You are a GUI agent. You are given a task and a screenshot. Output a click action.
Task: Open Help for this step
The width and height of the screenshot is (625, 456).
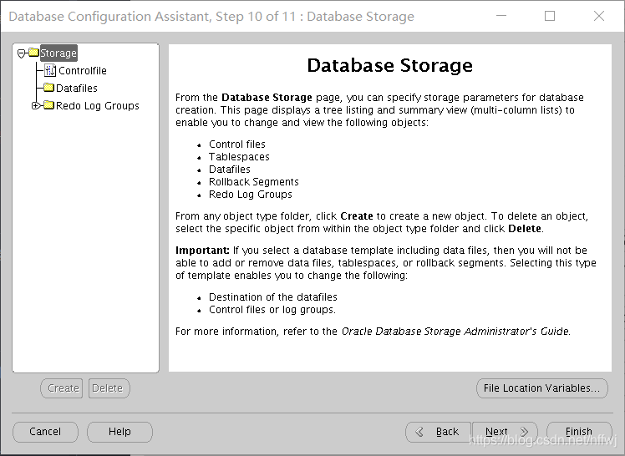pos(120,432)
